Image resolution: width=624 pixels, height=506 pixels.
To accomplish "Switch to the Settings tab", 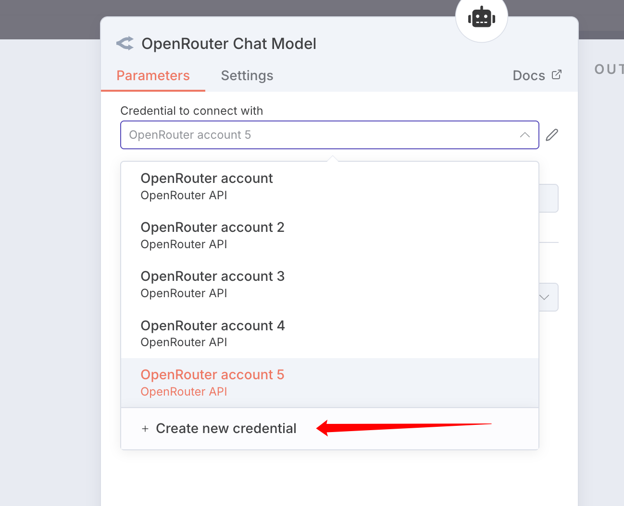I will coord(247,76).
